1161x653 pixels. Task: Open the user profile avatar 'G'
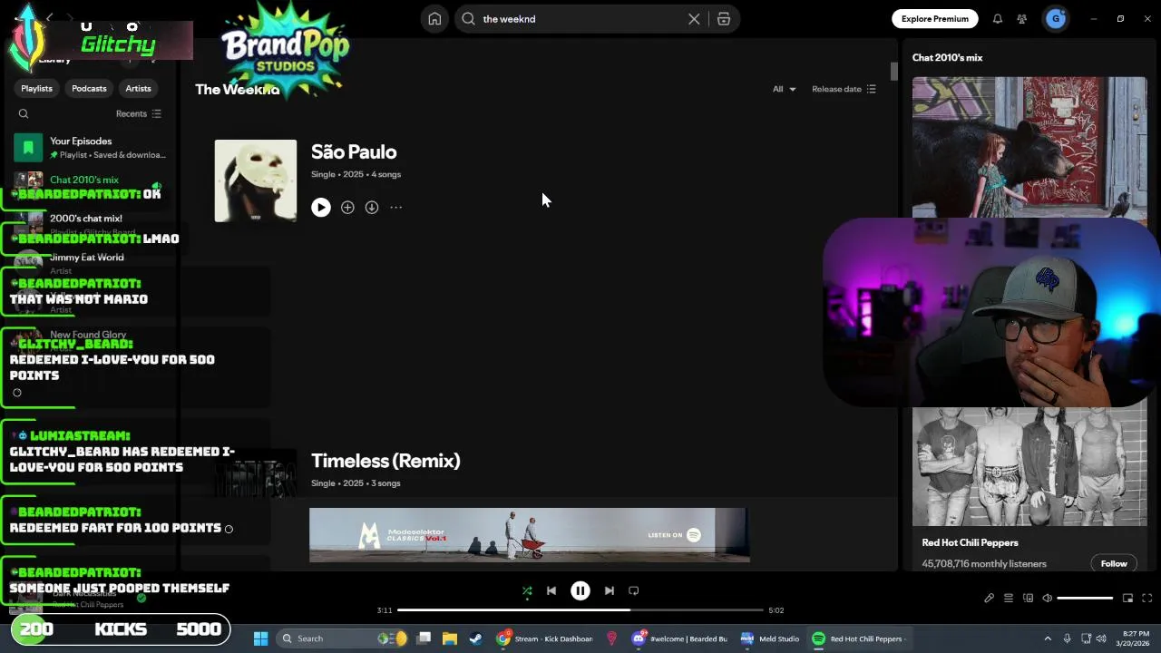coord(1055,19)
